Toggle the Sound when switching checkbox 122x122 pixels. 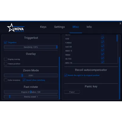pyautogui.click(x=24, y=80)
